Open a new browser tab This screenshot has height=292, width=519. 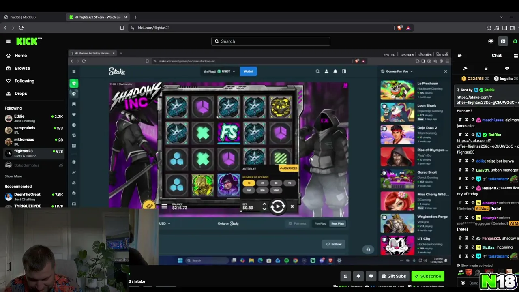tap(135, 17)
